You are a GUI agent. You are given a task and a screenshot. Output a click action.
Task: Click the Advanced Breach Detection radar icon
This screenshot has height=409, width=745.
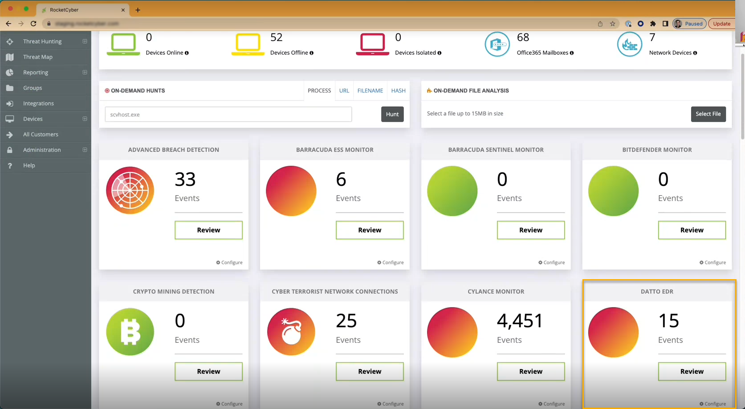coord(130,190)
